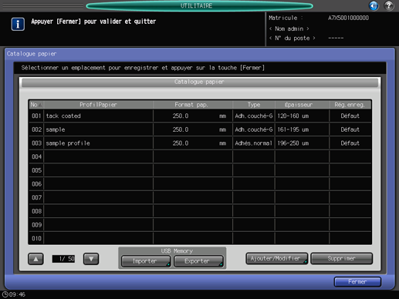Click the Supprimer button
This screenshot has width=399, height=299.
click(x=342, y=258)
